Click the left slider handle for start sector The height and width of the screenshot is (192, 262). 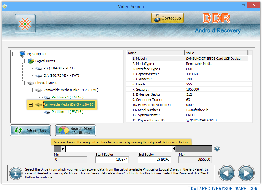(63, 149)
